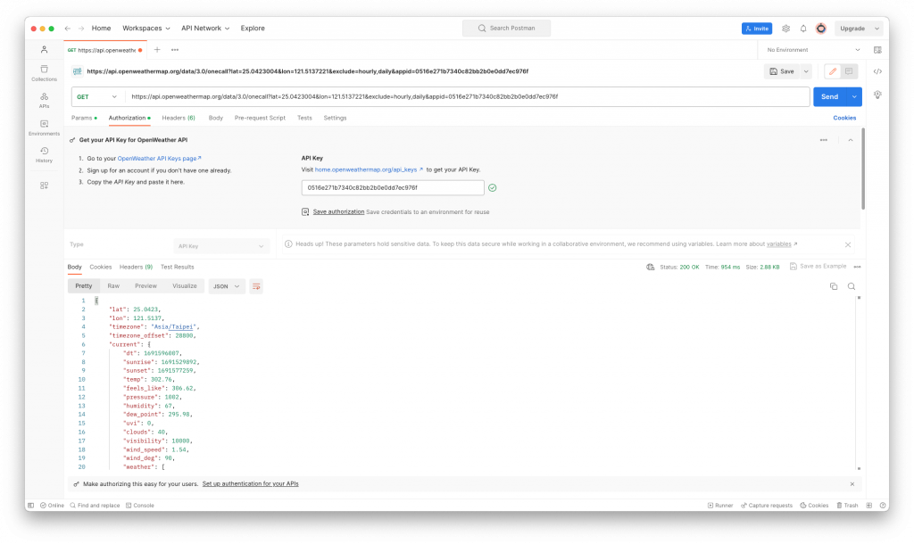Open the API Network menu
This screenshot has width=914, height=544.
[205, 28]
